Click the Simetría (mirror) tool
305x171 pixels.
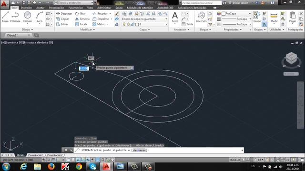tap(82, 19)
